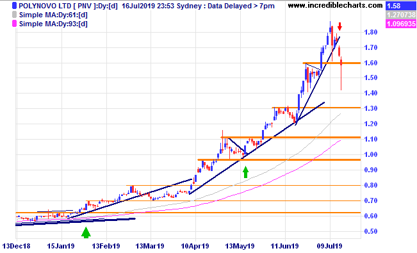Click the 09Jul19 date axis label

329,247
